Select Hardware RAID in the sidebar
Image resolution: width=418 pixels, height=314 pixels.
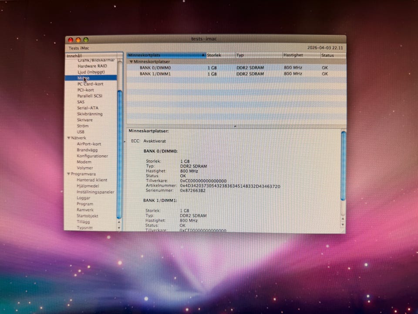(x=92, y=66)
